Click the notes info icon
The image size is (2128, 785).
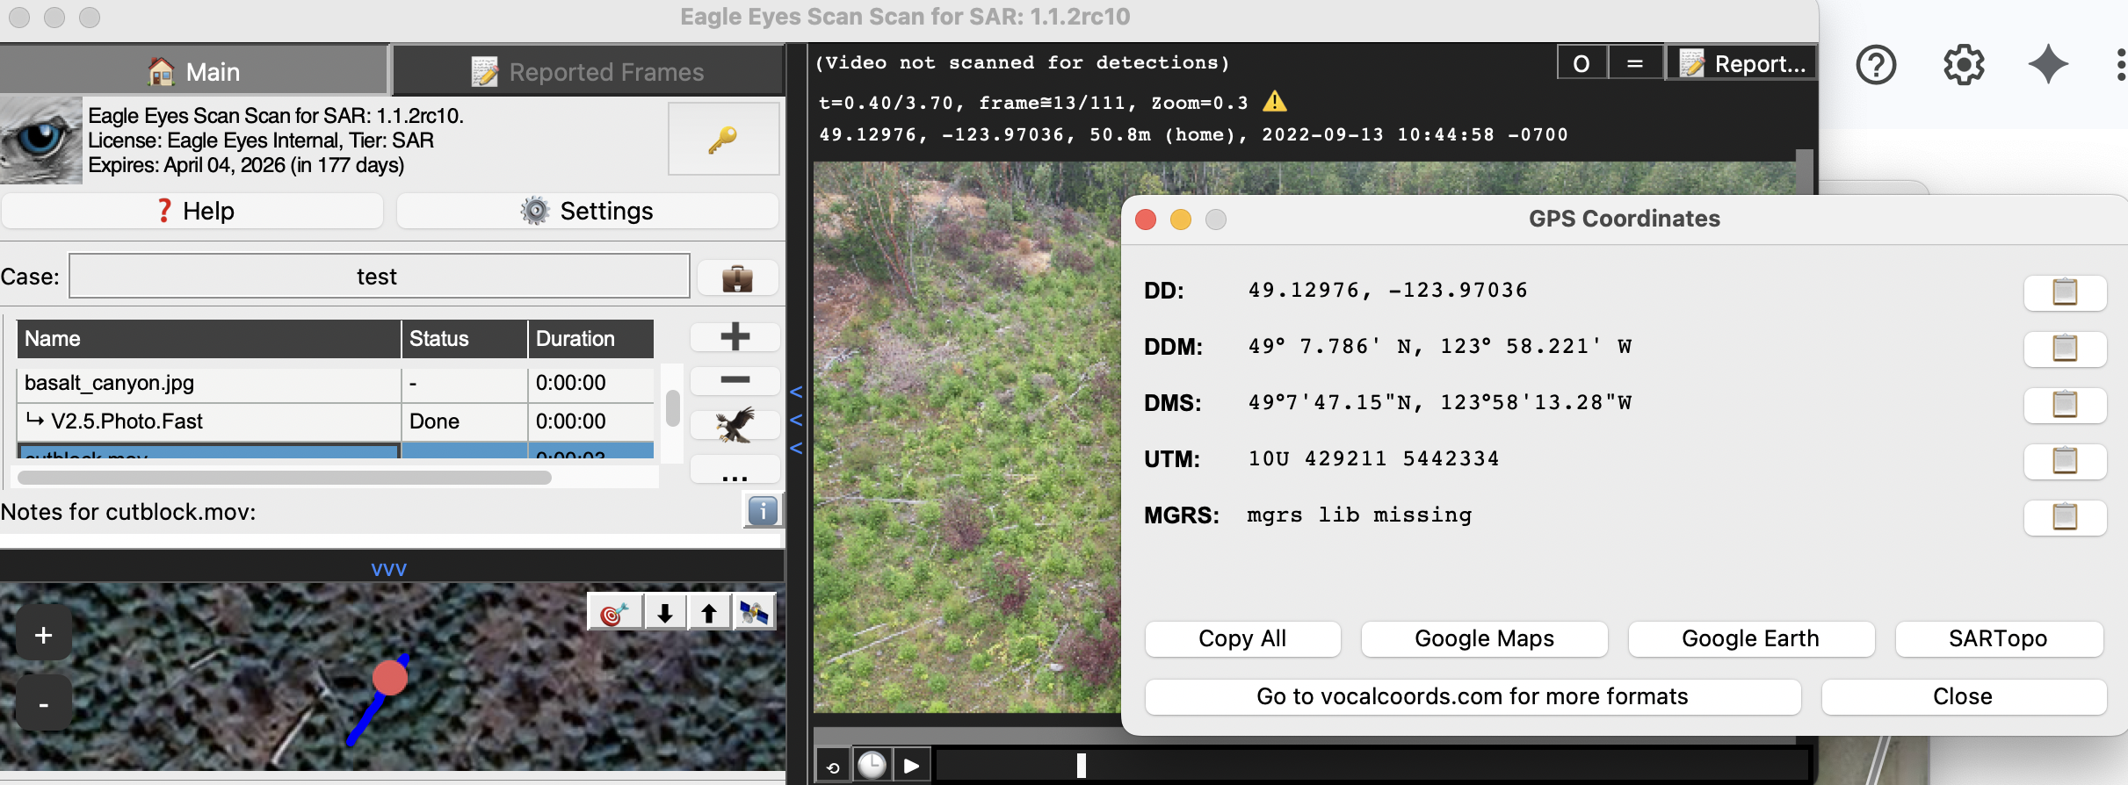point(763,510)
